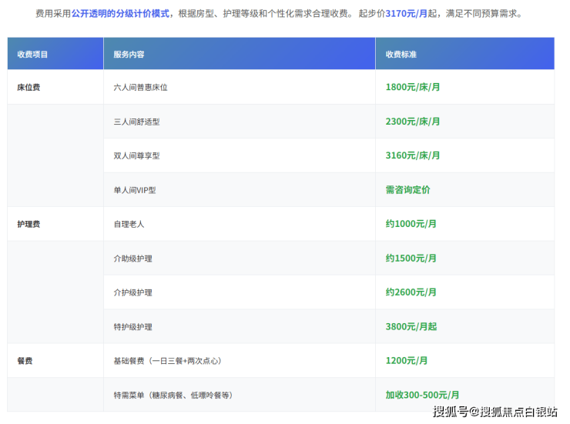Image resolution: width=570 pixels, height=424 pixels.
Task: Select the 床位费 category cell
Action: [28, 88]
